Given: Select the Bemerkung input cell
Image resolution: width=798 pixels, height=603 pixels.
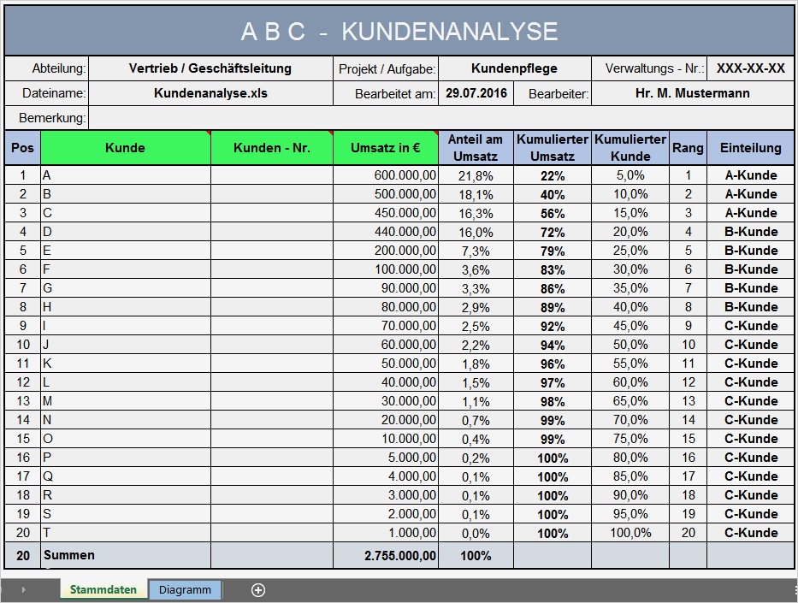Looking at the screenshot, I should pos(440,118).
